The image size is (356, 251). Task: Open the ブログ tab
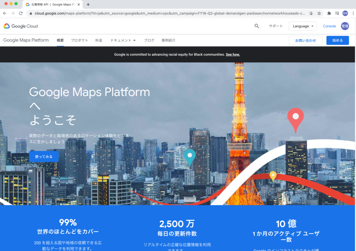point(149,40)
